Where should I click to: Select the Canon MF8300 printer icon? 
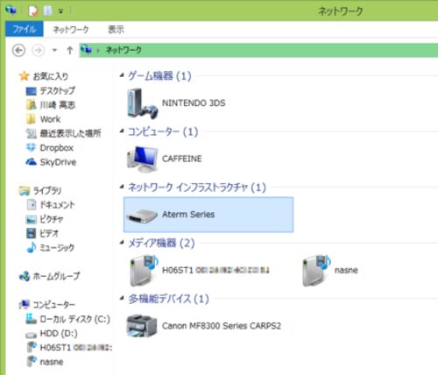142,326
